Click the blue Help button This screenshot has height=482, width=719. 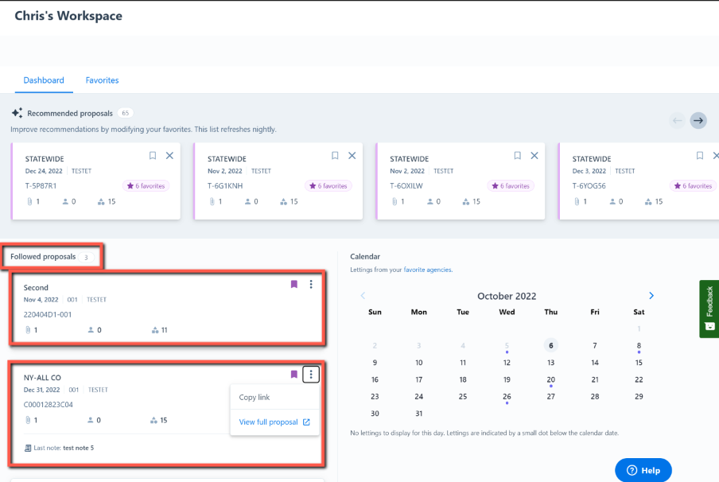[643, 470]
